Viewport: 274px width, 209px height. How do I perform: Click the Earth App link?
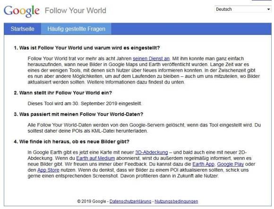click(x=203, y=164)
